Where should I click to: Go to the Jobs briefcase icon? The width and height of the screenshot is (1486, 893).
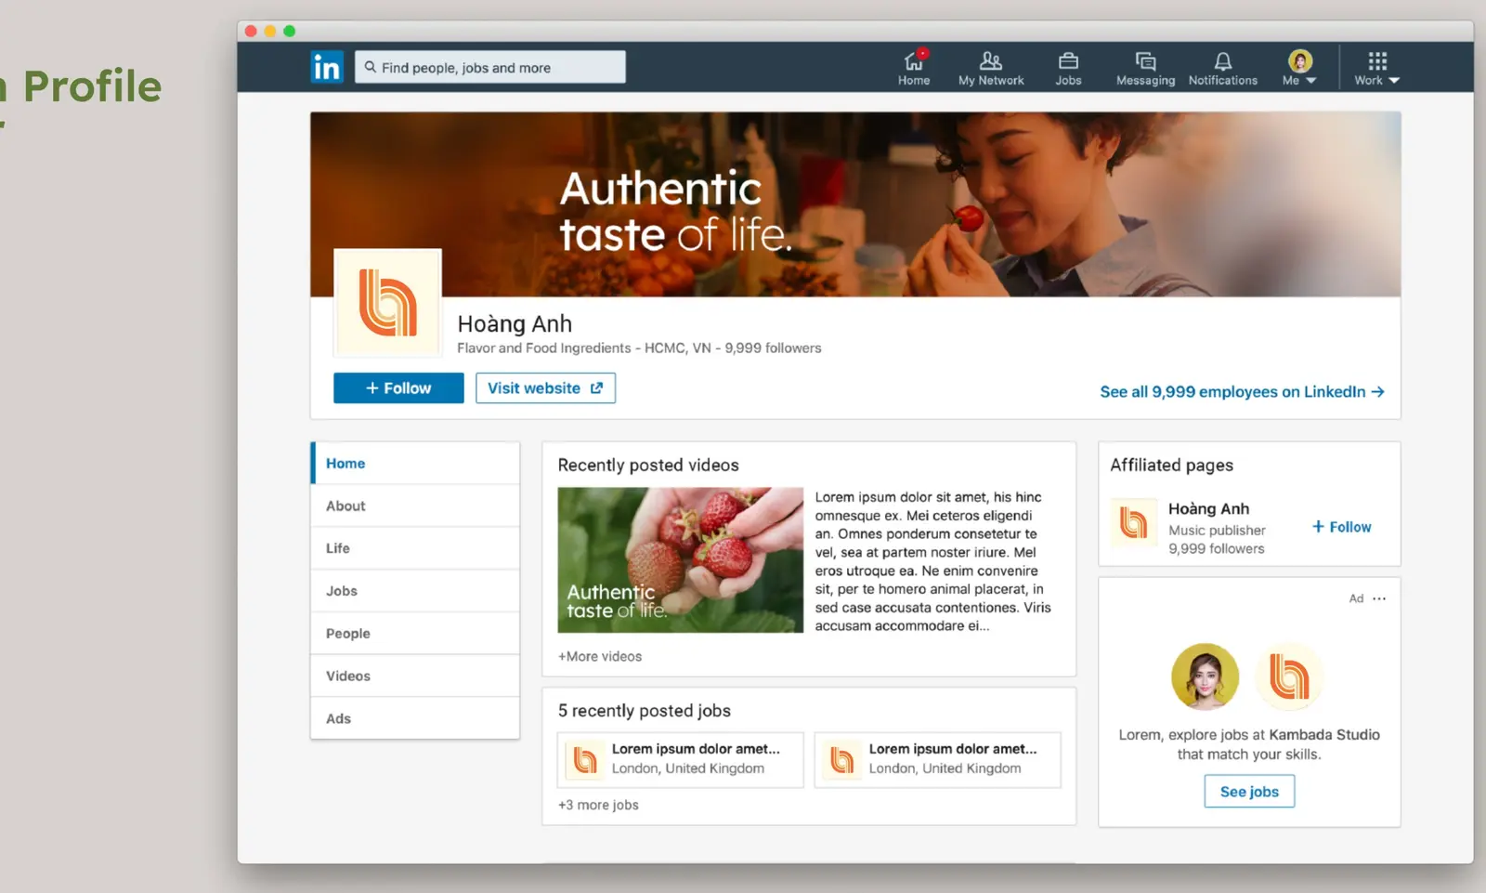1068,68
